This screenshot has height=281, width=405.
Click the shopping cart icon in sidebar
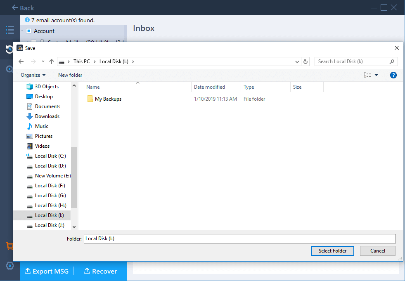tap(9, 246)
